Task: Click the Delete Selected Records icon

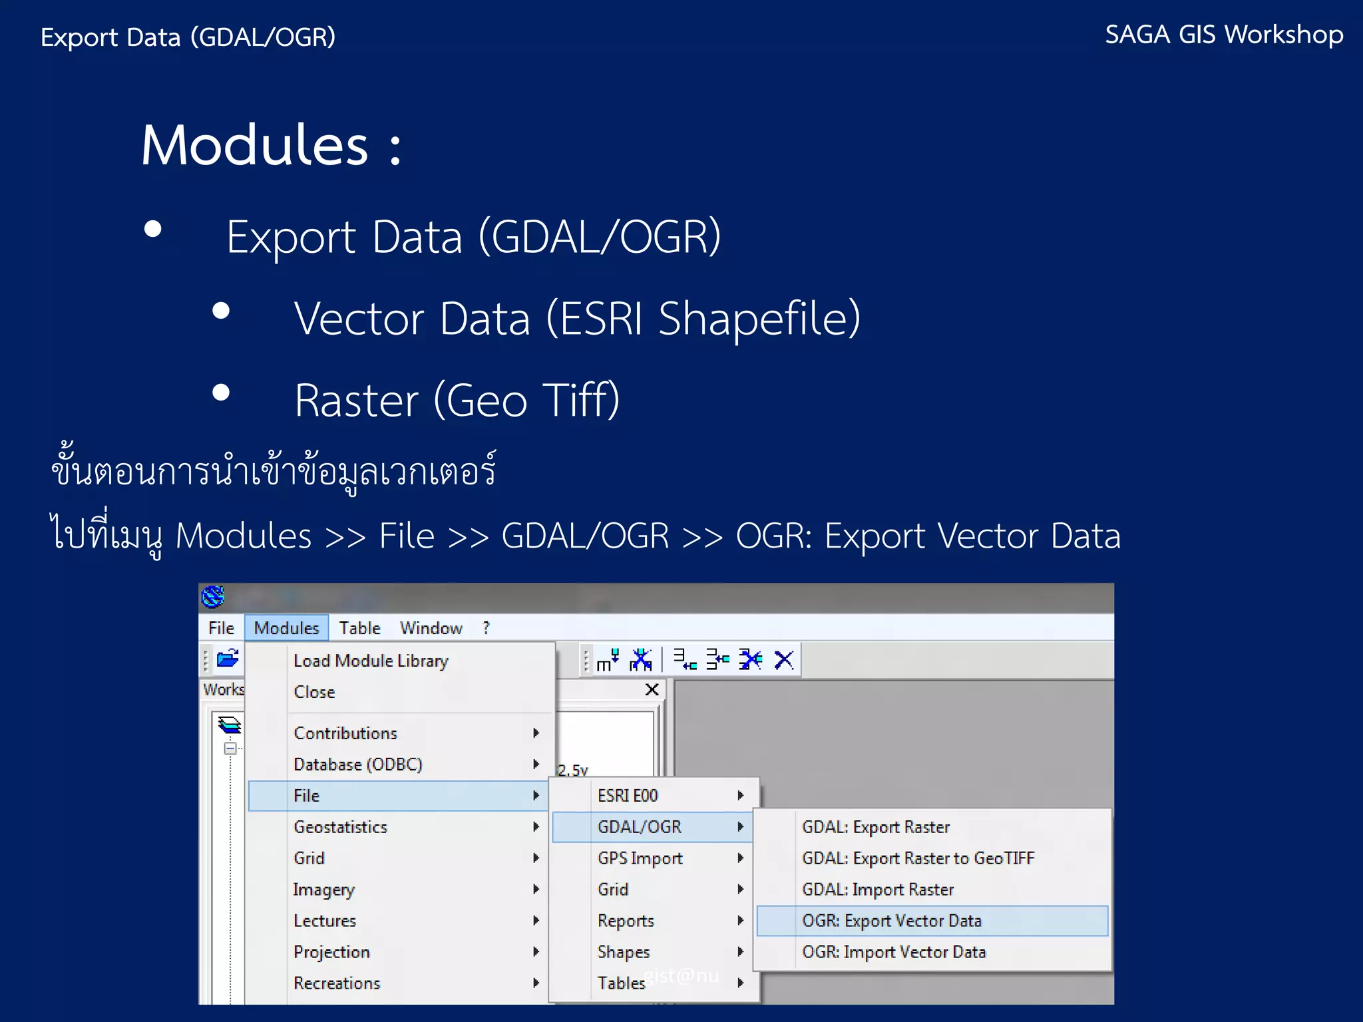Action: [751, 659]
